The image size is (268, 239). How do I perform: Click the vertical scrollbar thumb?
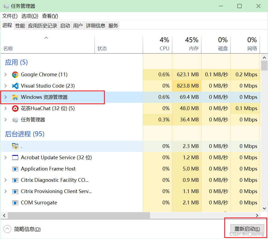(264, 66)
